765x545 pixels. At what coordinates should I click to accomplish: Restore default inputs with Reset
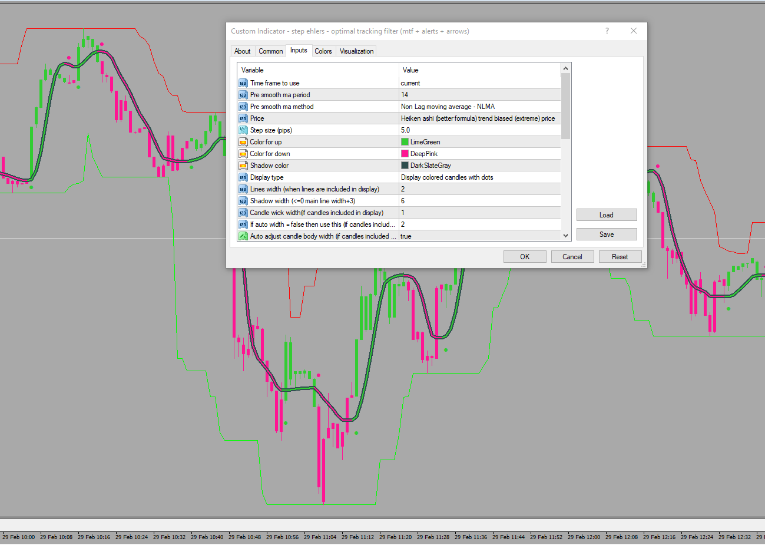click(x=620, y=257)
